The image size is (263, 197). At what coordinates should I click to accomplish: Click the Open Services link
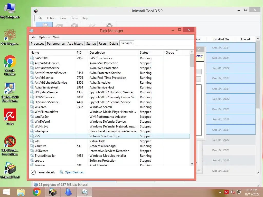(74, 172)
